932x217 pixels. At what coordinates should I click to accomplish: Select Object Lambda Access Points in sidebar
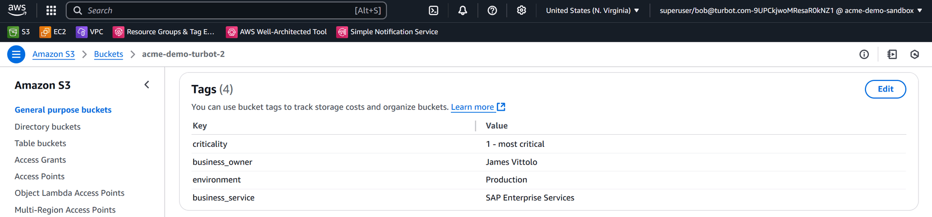point(69,193)
